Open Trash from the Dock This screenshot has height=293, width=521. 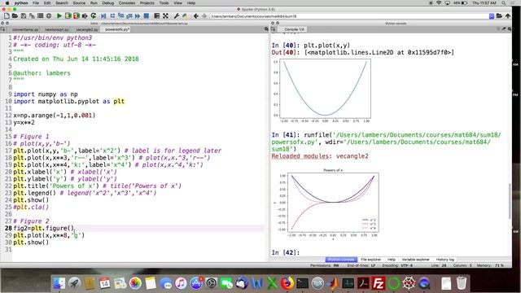coord(462,283)
